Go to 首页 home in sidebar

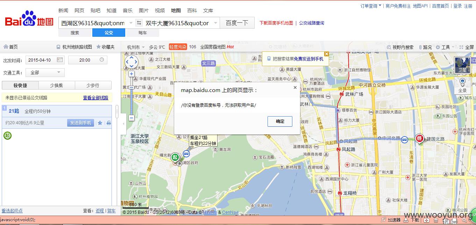pos(10,47)
